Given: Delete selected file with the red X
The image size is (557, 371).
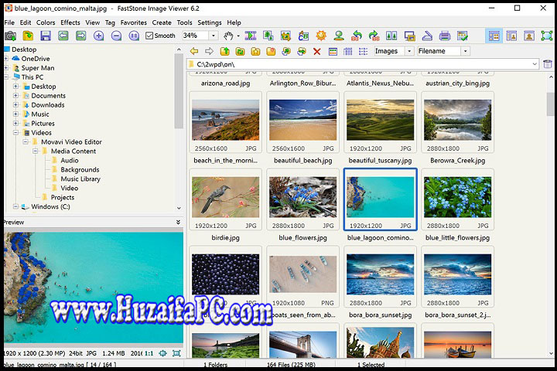Looking at the screenshot, I should tap(317, 52).
